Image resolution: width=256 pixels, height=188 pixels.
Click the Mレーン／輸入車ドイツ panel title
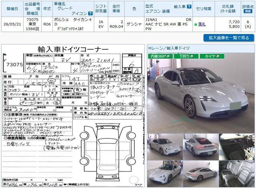(x=169, y=48)
